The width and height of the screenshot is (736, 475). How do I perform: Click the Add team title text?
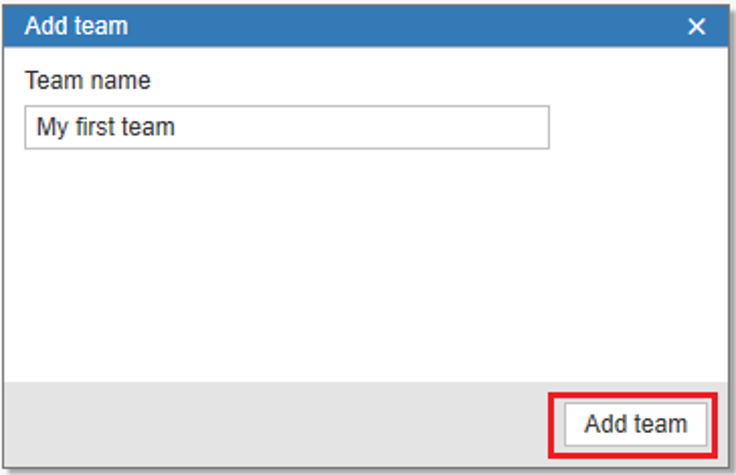click(76, 26)
